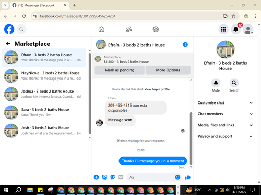Select the Messenger | Facebook tab
This screenshot has height=195, width=261.
40,5
